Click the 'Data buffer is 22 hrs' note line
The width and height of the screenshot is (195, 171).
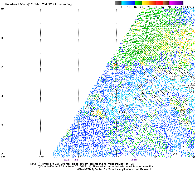[95, 167]
